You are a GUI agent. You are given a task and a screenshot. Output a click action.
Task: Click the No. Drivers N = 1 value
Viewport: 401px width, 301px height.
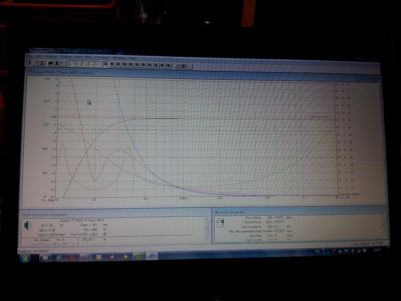pos(49,240)
